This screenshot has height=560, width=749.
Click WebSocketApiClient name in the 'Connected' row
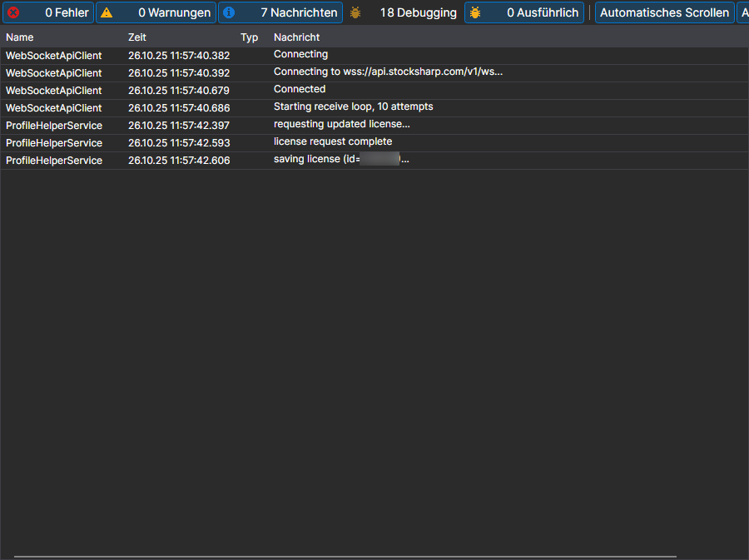[x=54, y=91]
